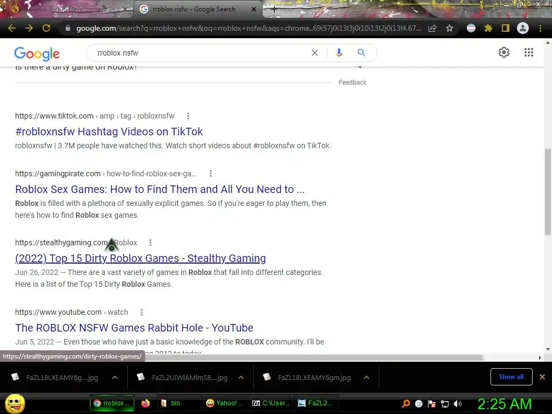Start voice search with the microphone
The width and height of the screenshot is (552, 414).
[339, 53]
